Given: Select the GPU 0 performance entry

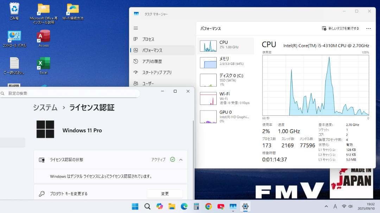Looking at the screenshot, I should coord(226,117).
